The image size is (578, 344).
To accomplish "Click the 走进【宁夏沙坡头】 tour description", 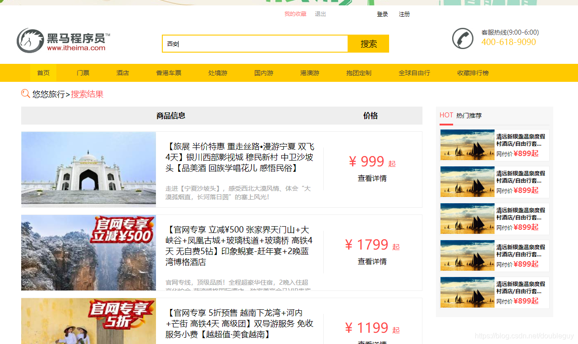I will 238,192.
